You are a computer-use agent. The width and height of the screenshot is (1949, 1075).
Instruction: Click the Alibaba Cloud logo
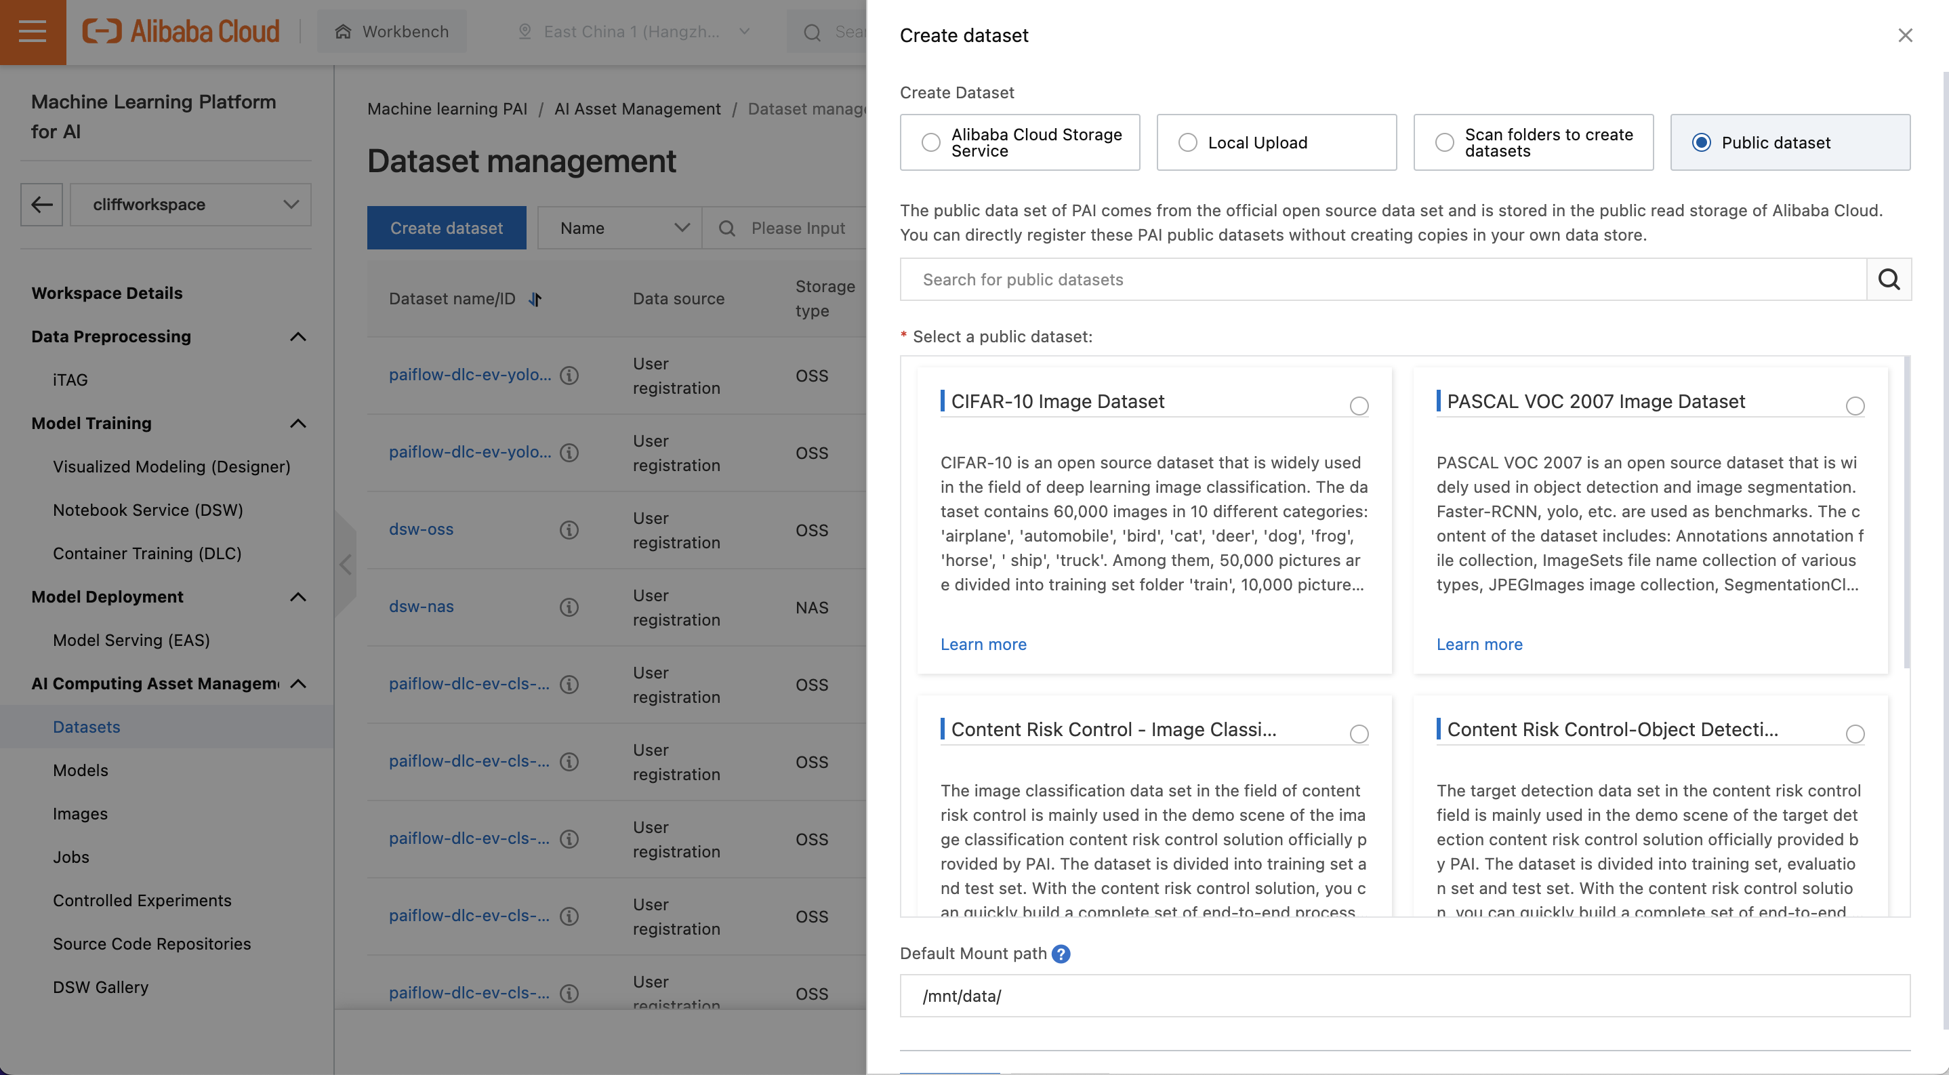tap(180, 31)
